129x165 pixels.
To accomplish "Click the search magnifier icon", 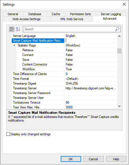I will point(117,29).
